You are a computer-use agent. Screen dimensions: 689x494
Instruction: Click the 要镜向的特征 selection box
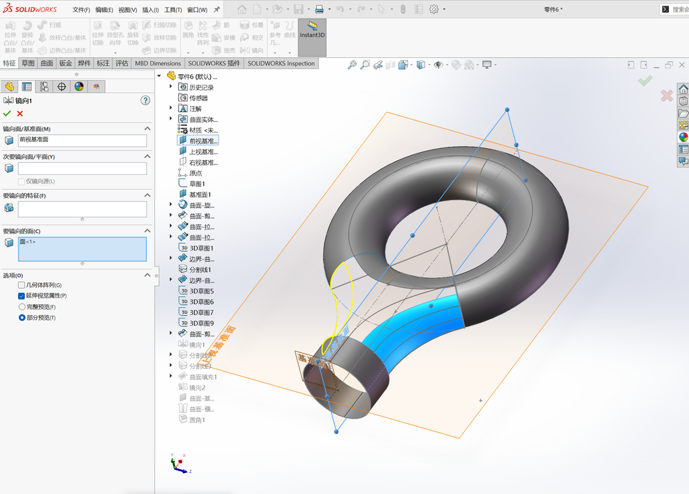82,209
